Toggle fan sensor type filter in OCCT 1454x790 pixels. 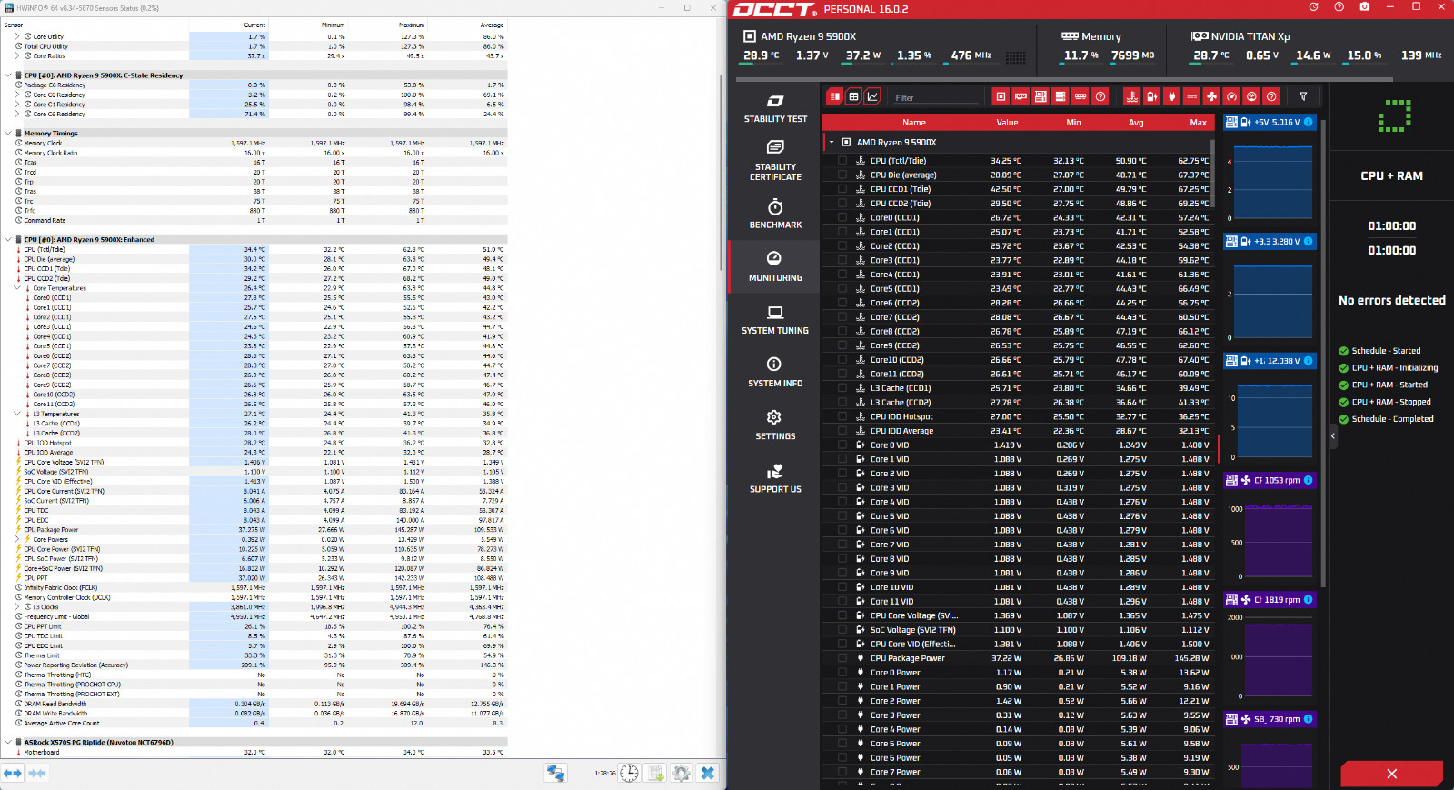pyautogui.click(x=1211, y=96)
